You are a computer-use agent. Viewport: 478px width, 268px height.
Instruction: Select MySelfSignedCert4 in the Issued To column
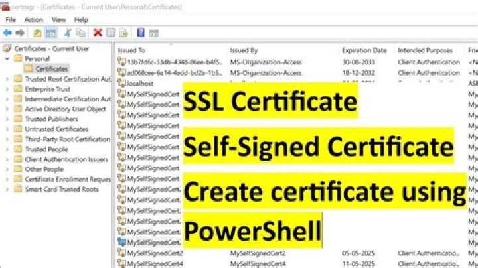[x=155, y=263]
